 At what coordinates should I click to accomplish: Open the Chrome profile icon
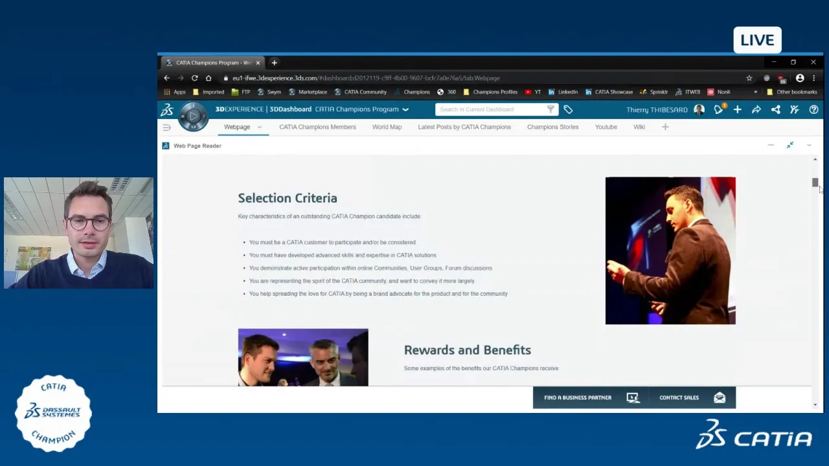click(800, 78)
